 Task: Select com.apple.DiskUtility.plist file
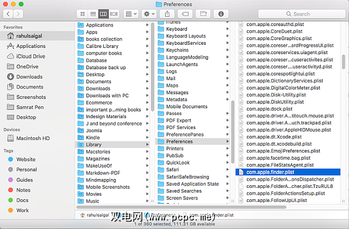288,102
